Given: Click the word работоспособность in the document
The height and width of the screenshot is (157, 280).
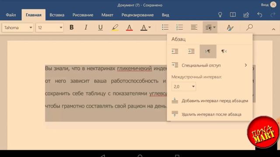Looking at the screenshot, I should pos(135,81).
